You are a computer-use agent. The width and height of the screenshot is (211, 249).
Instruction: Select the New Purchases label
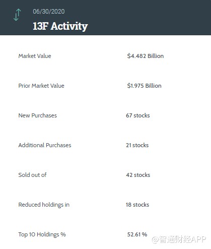pos(38,115)
